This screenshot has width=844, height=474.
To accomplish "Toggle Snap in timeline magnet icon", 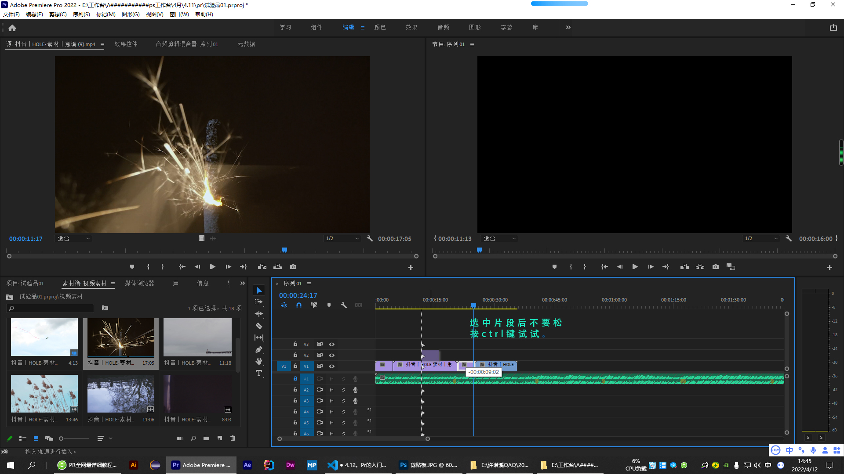I will [299, 305].
